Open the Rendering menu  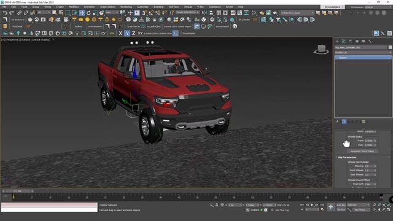(126, 7)
